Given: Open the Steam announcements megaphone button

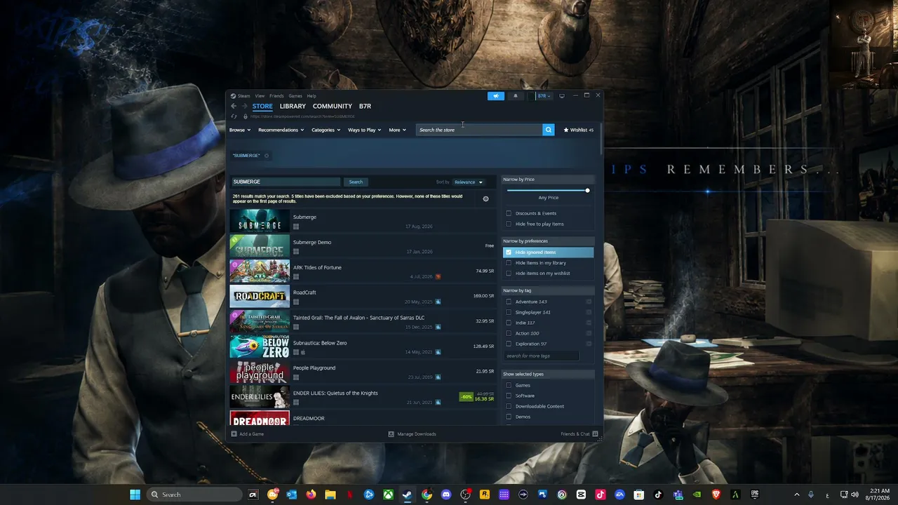Looking at the screenshot, I should pyautogui.click(x=496, y=96).
